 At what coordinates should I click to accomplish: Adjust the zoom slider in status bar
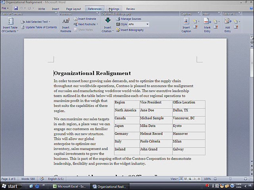click(230, 179)
